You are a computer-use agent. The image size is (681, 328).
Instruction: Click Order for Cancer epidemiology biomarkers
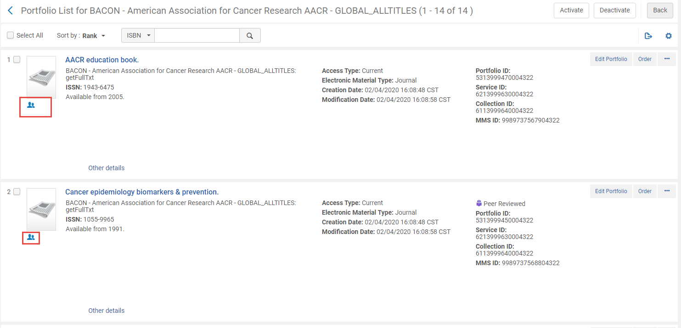point(645,191)
